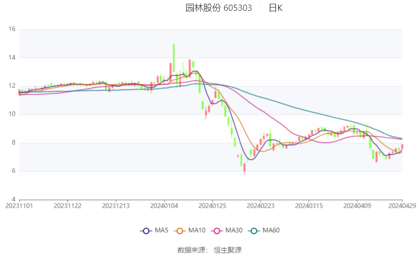Click x-axis date label 20240409

click(357, 206)
